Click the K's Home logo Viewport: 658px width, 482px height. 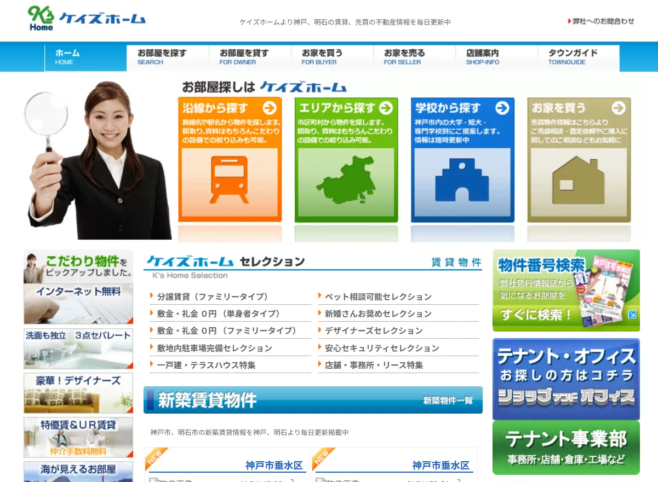click(87, 19)
